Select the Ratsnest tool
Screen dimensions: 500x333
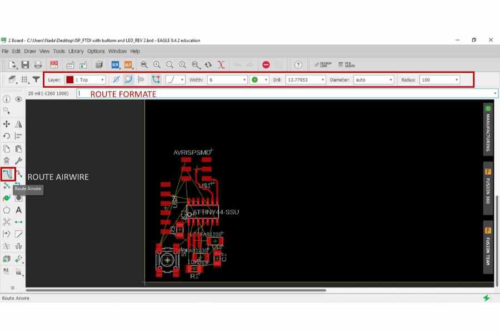coord(6,222)
